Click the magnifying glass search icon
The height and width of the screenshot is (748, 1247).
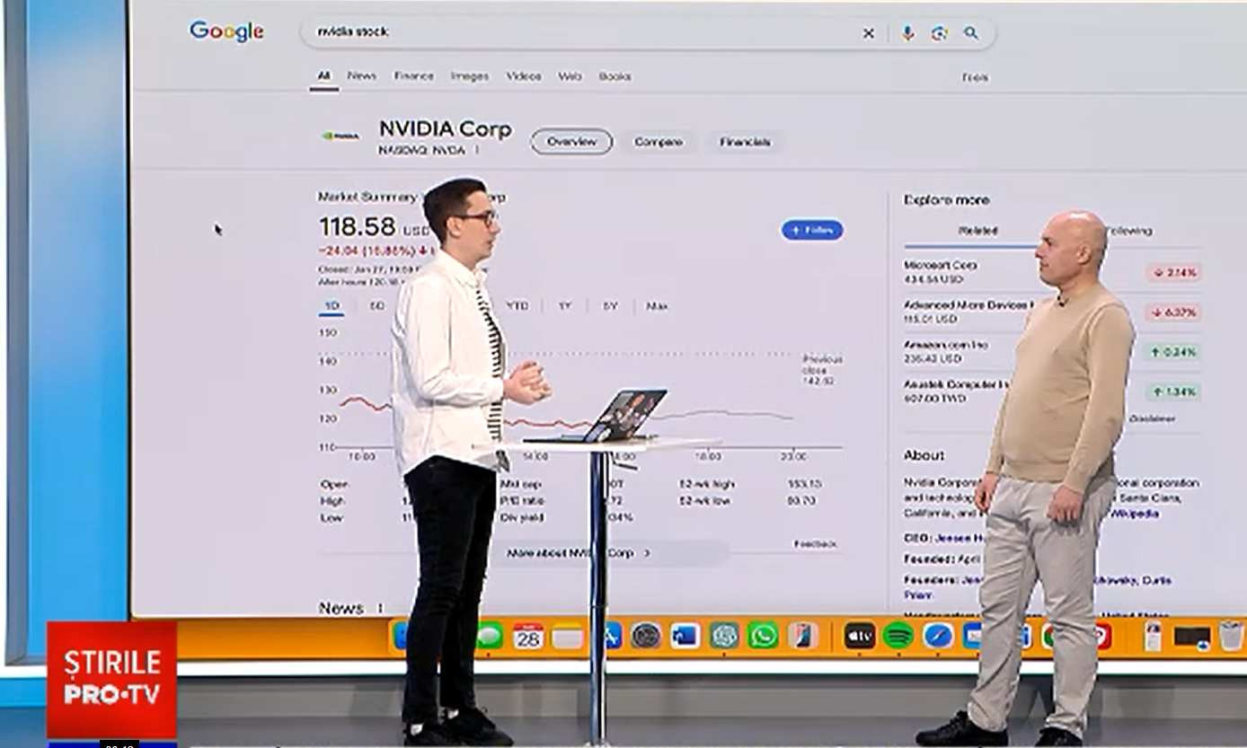click(x=971, y=33)
